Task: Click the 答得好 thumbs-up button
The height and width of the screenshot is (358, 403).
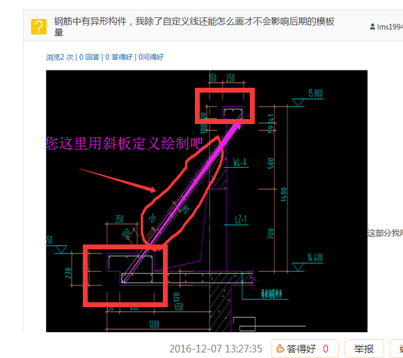Action: tap(305, 349)
